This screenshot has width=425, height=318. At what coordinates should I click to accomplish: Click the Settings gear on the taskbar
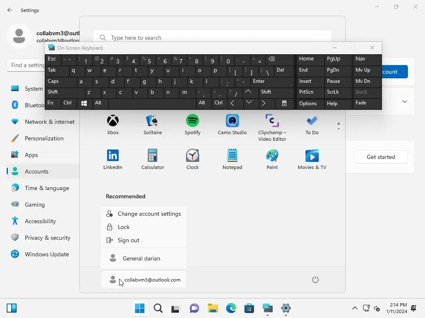tap(286, 308)
